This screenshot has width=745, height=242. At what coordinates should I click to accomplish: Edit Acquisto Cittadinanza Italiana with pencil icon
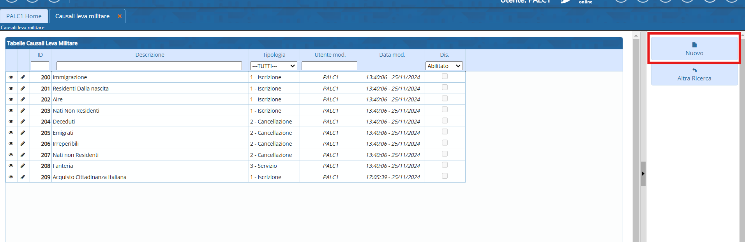pyautogui.click(x=23, y=177)
